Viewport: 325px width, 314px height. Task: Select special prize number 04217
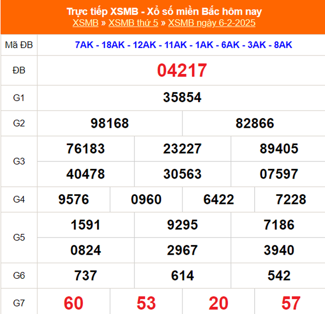click(182, 70)
